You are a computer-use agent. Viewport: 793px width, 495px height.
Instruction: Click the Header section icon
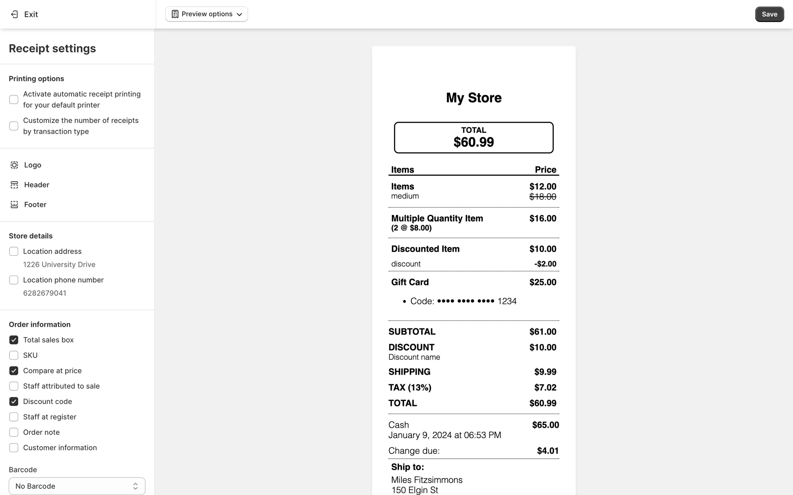pyautogui.click(x=14, y=185)
